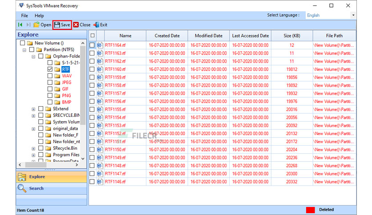Sort by the Size (KB) column header
Screen dimensions: 372x215
[292, 36]
